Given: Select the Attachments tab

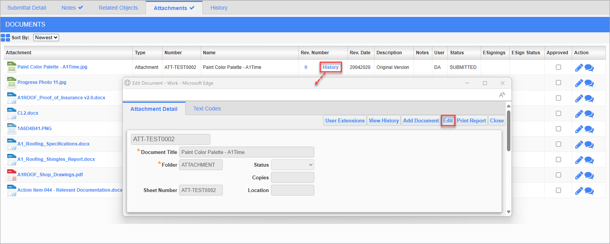Looking at the screenshot, I should 174,8.
